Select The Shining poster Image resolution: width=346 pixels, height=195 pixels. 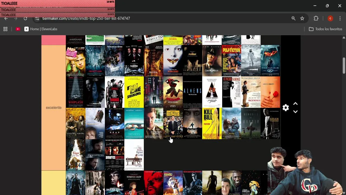tap(134, 92)
